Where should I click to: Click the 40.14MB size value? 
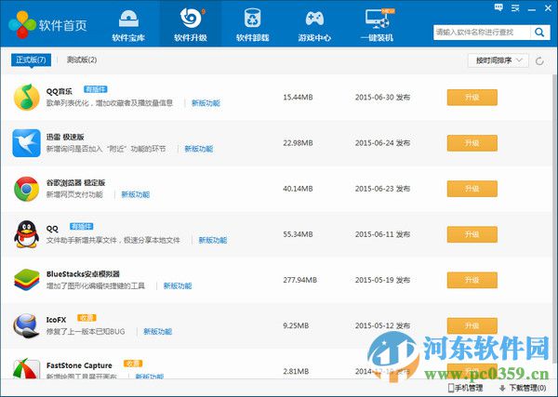pyautogui.click(x=298, y=189)
